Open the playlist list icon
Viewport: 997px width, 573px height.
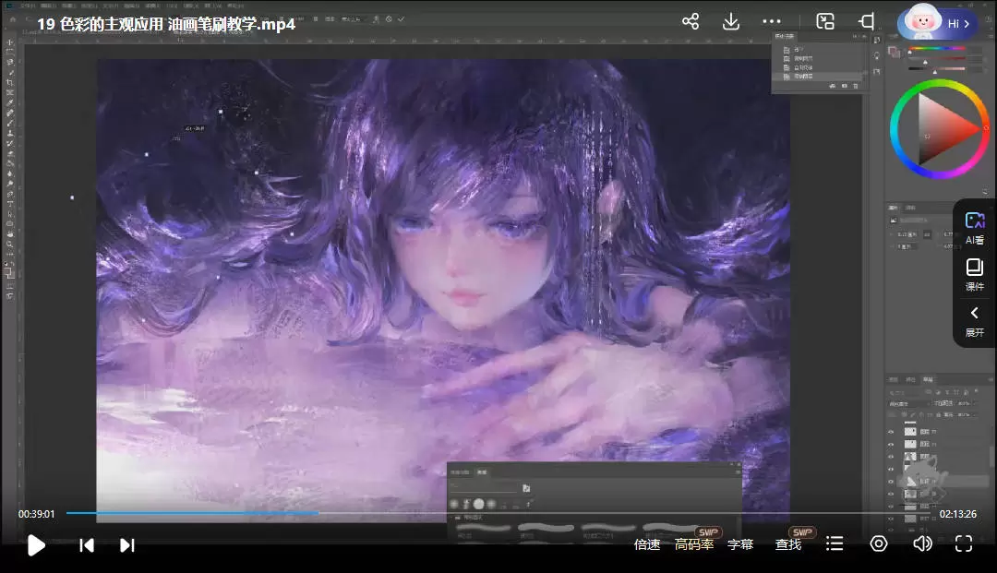point(835,543)
